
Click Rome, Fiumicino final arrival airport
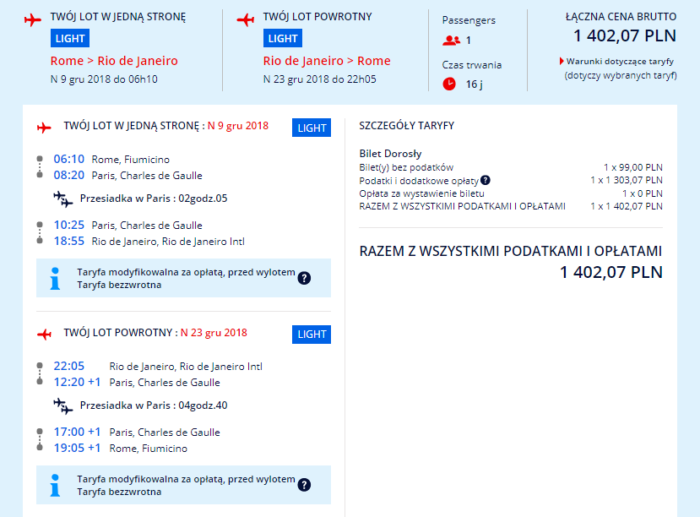click(x=149, y=449)
